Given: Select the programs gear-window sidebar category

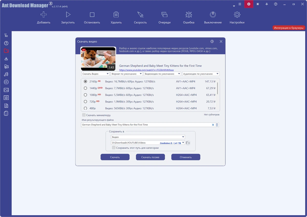Looking at the screenshot, I should coord(6,98).
